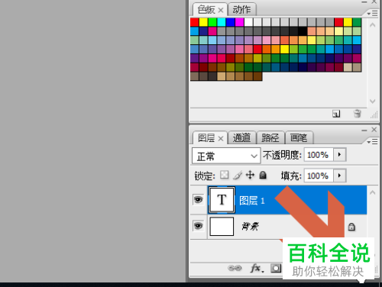This screenshot has height=287, width=382.
Task: Pick the first red swatch, top row
Action: (195, 22)
